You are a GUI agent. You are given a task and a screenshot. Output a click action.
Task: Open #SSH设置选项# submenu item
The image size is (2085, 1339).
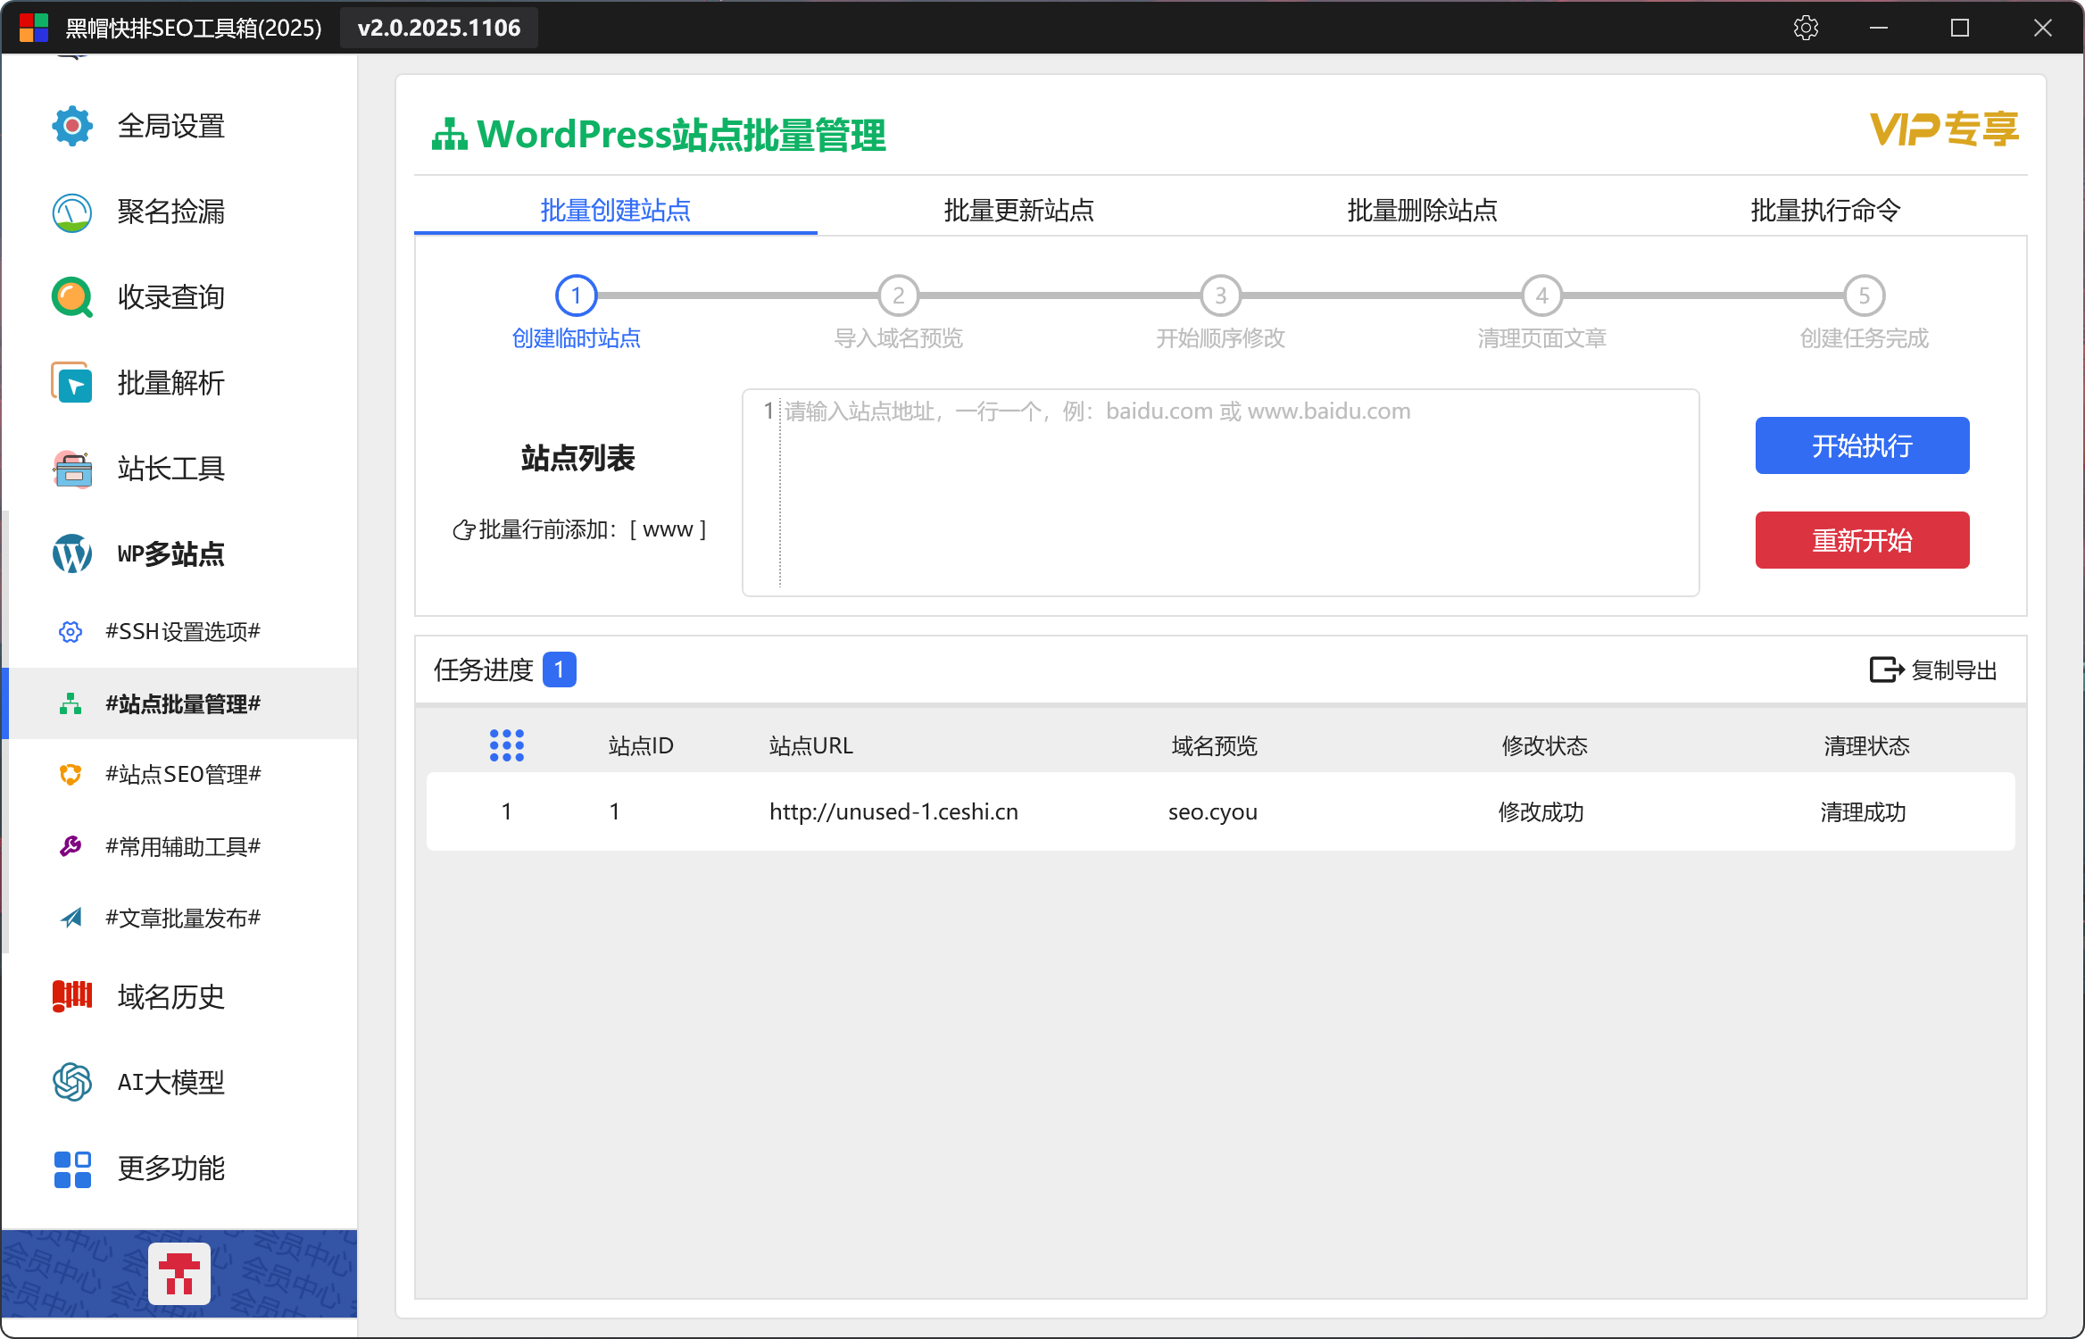[x=182, y=632]
